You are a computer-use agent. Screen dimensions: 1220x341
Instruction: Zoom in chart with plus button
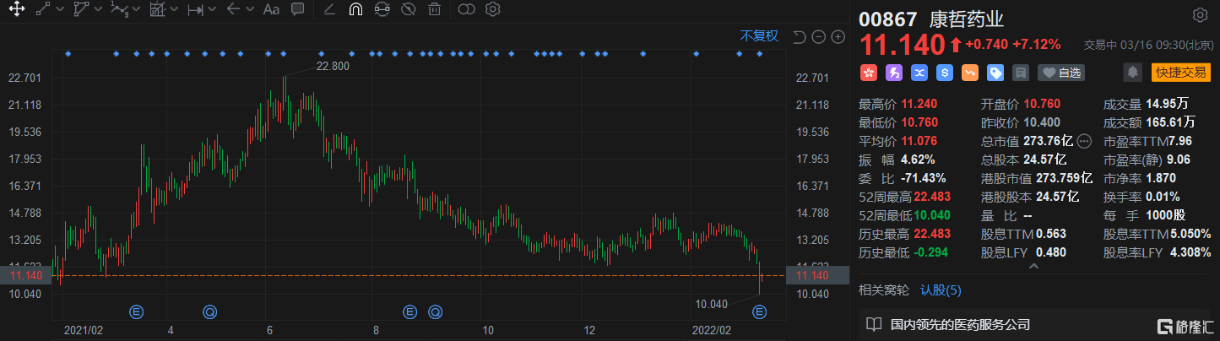[x=838, y=36]
